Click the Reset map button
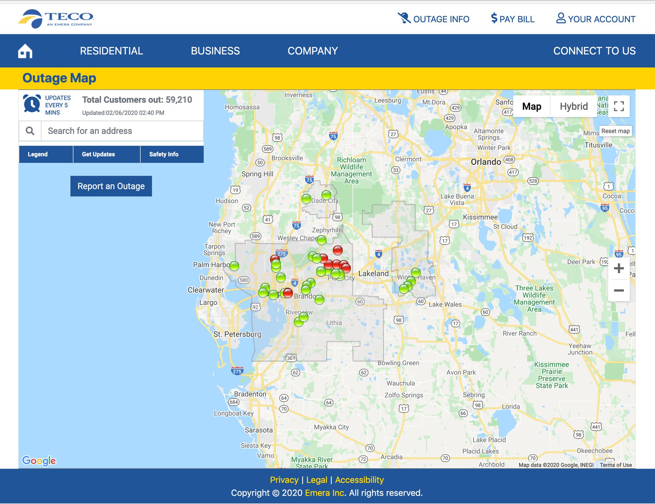This screenshot has height=504, width=655. [x=615, y=131]
